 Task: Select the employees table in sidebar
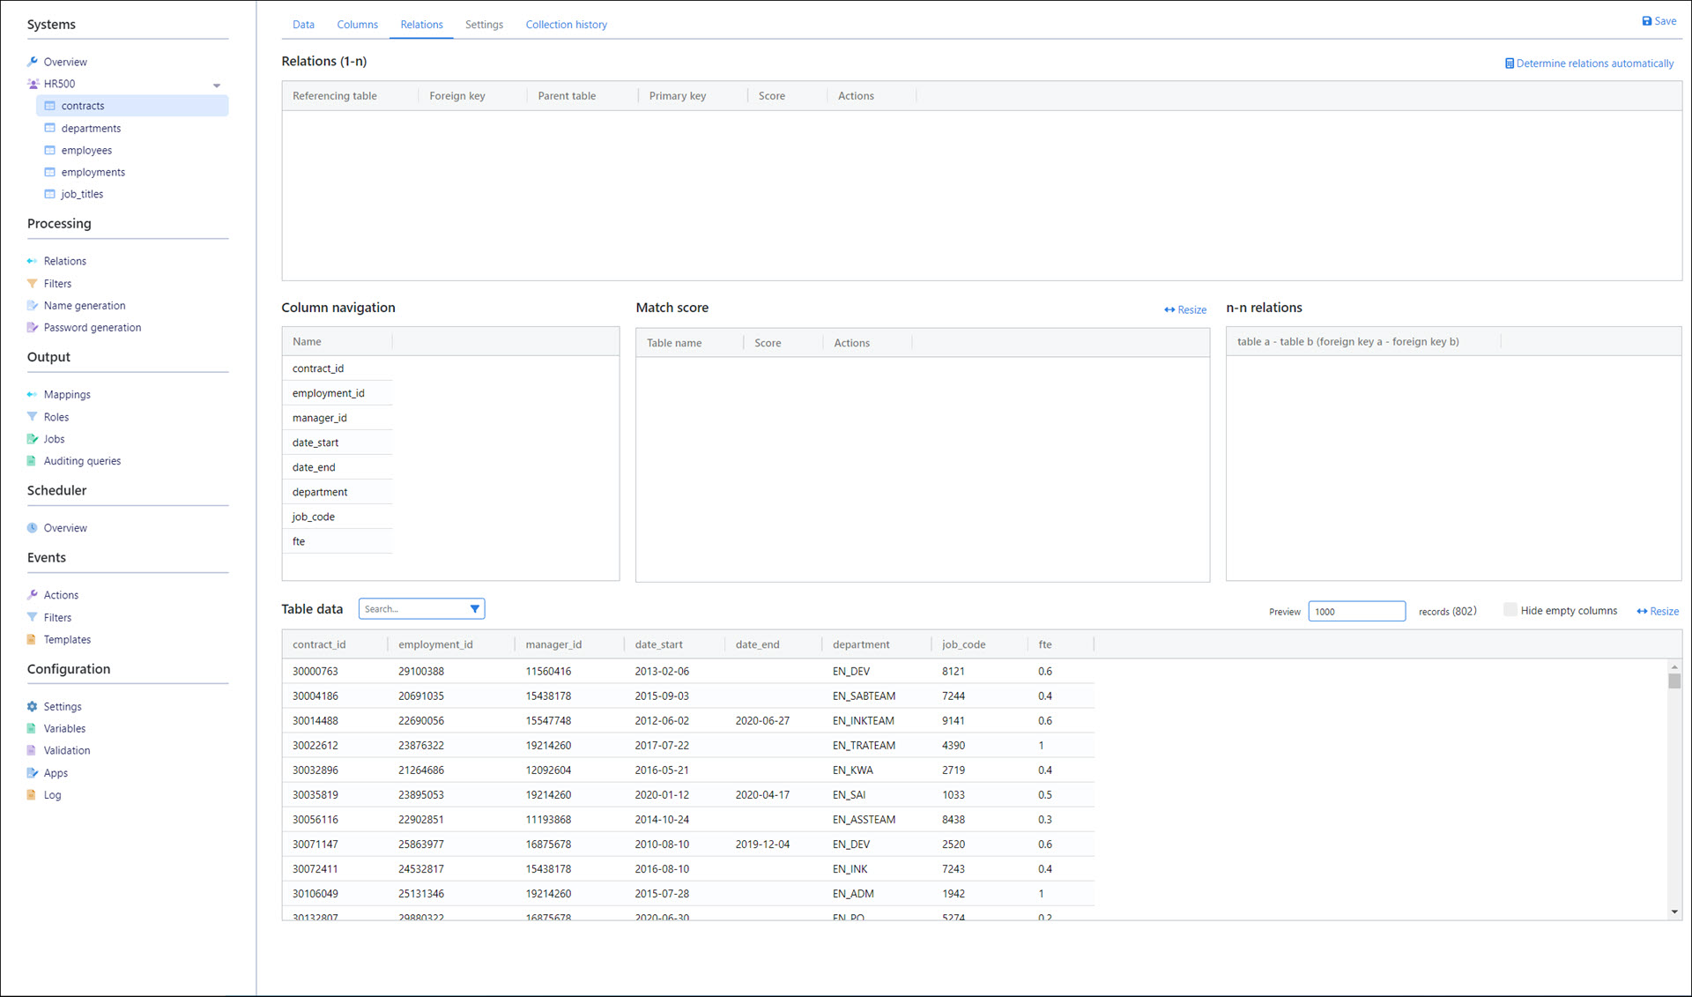click(x=86, y=150)
